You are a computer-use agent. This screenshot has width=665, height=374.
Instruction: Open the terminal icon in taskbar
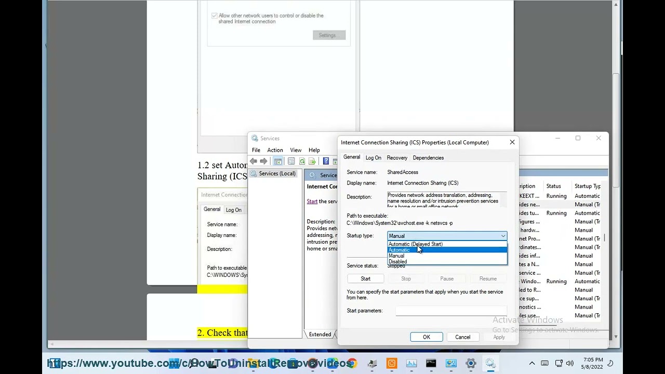click(x=431, y=364)
